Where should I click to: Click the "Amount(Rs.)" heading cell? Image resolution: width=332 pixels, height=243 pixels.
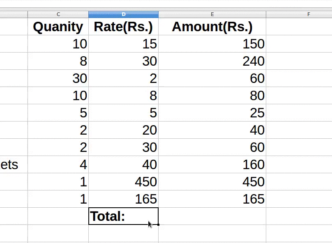tap(212, 27)
